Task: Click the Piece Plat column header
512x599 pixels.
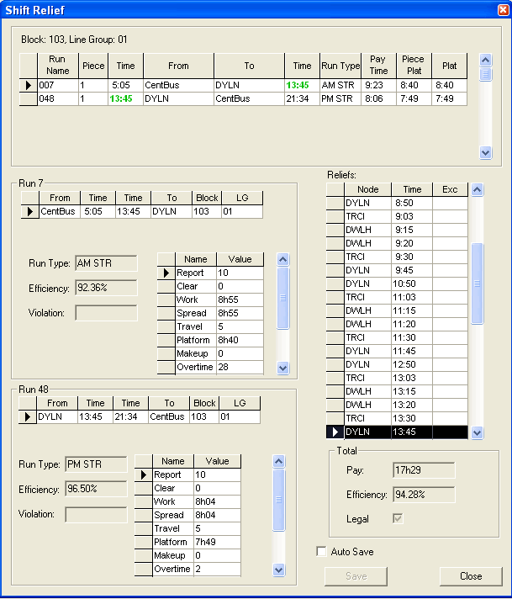Action: (x=414, y=66)
